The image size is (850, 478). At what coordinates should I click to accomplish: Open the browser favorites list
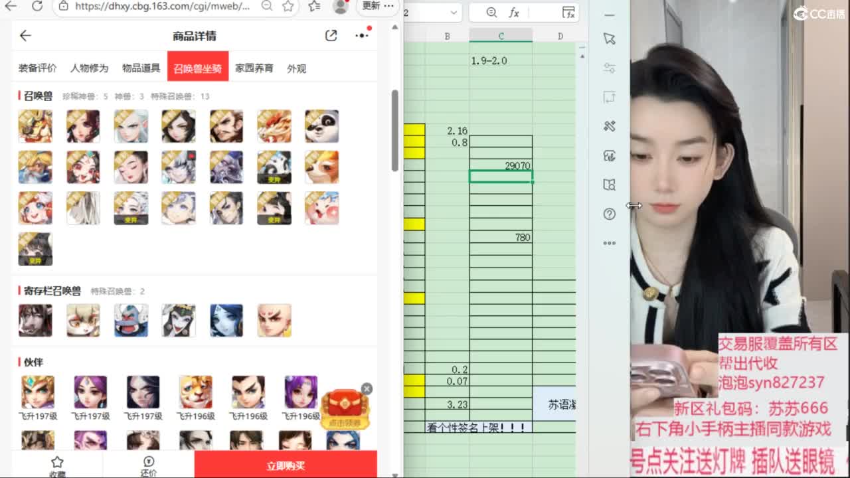[x=314, y=6]
